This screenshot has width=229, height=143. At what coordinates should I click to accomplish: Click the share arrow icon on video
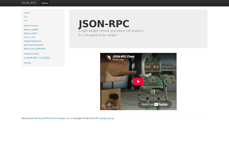pos(109,104)
